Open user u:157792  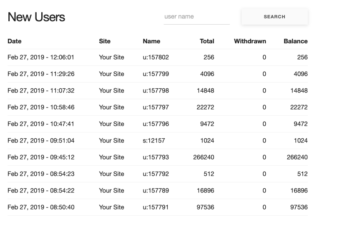coord(156,174)
